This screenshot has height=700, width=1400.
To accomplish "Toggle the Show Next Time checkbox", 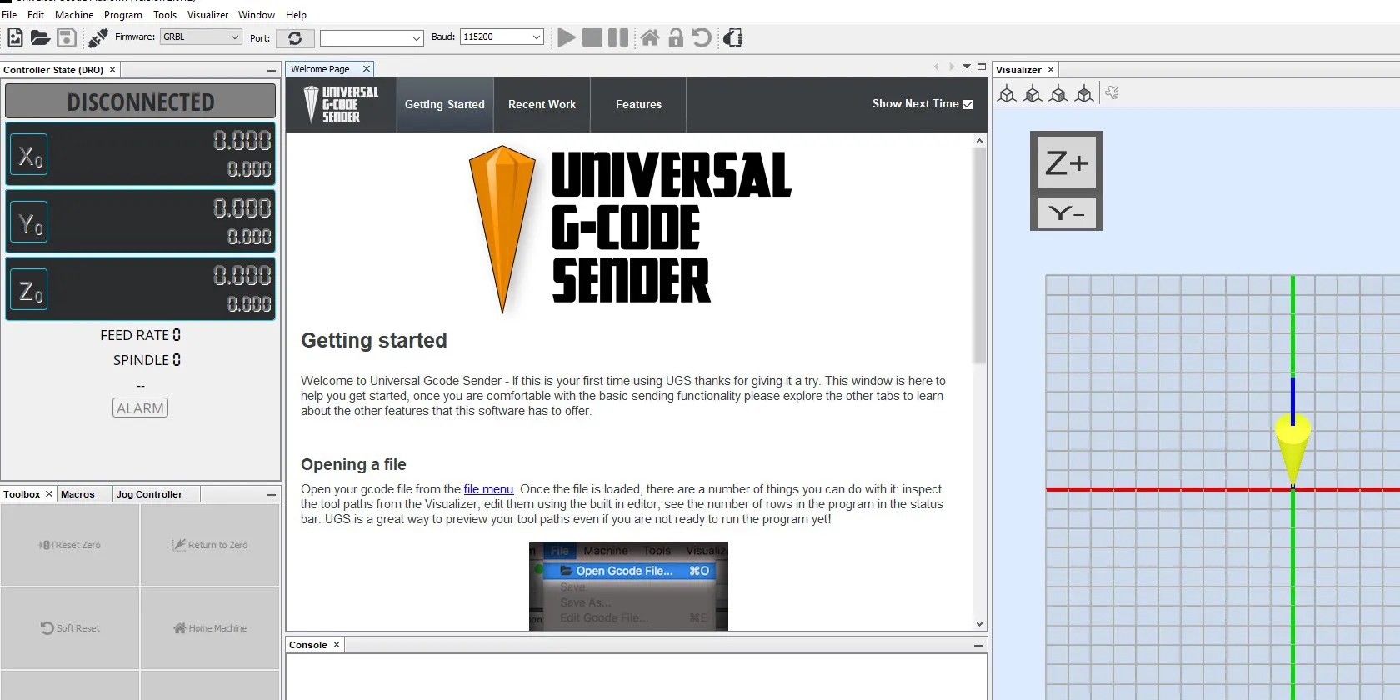I will pos(967,104).
